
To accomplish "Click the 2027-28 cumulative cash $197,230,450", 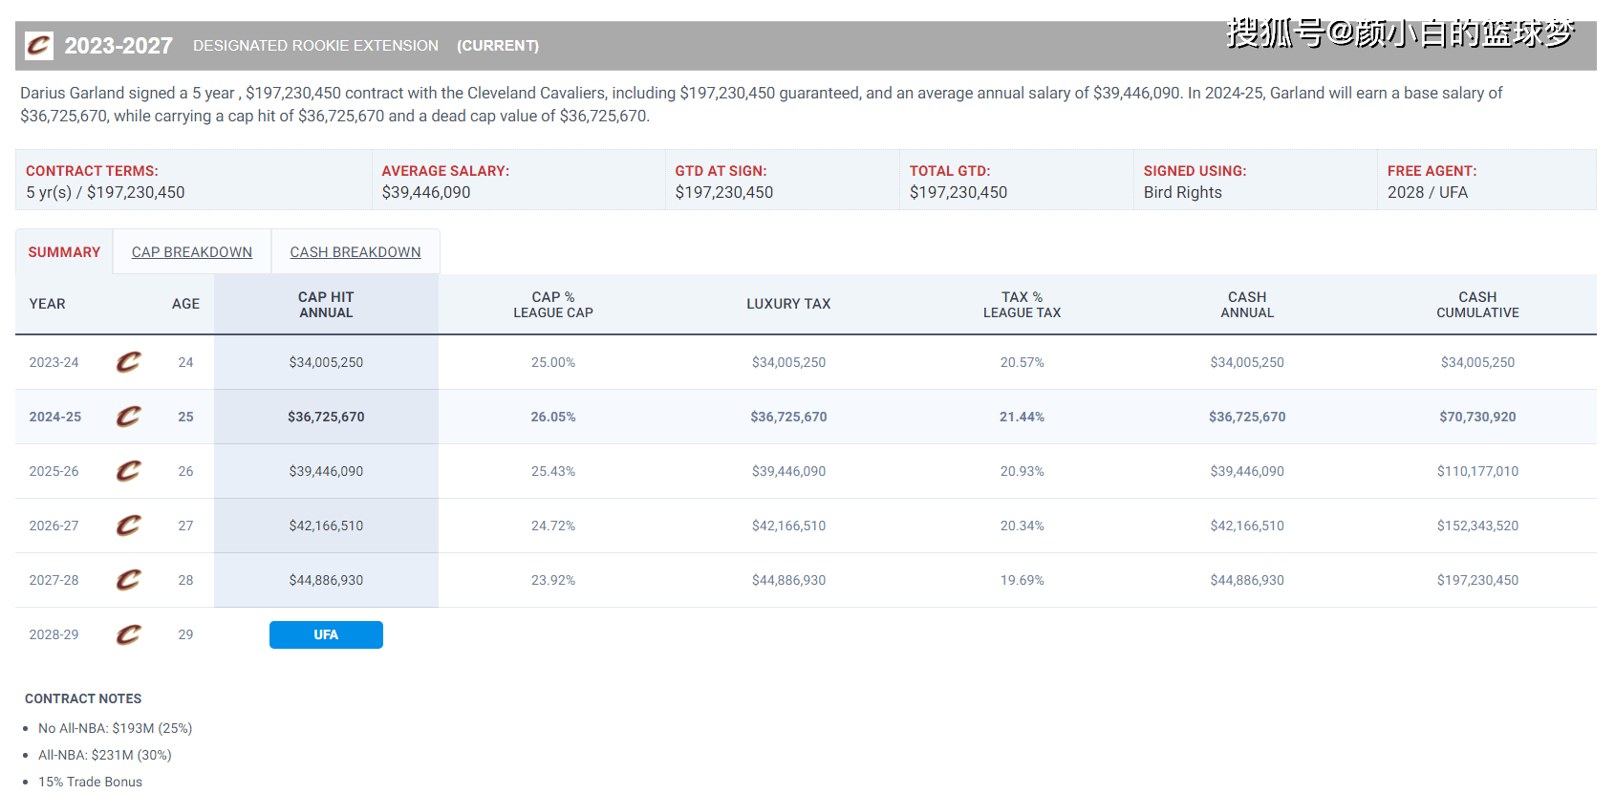I will tap(1477, 580).
